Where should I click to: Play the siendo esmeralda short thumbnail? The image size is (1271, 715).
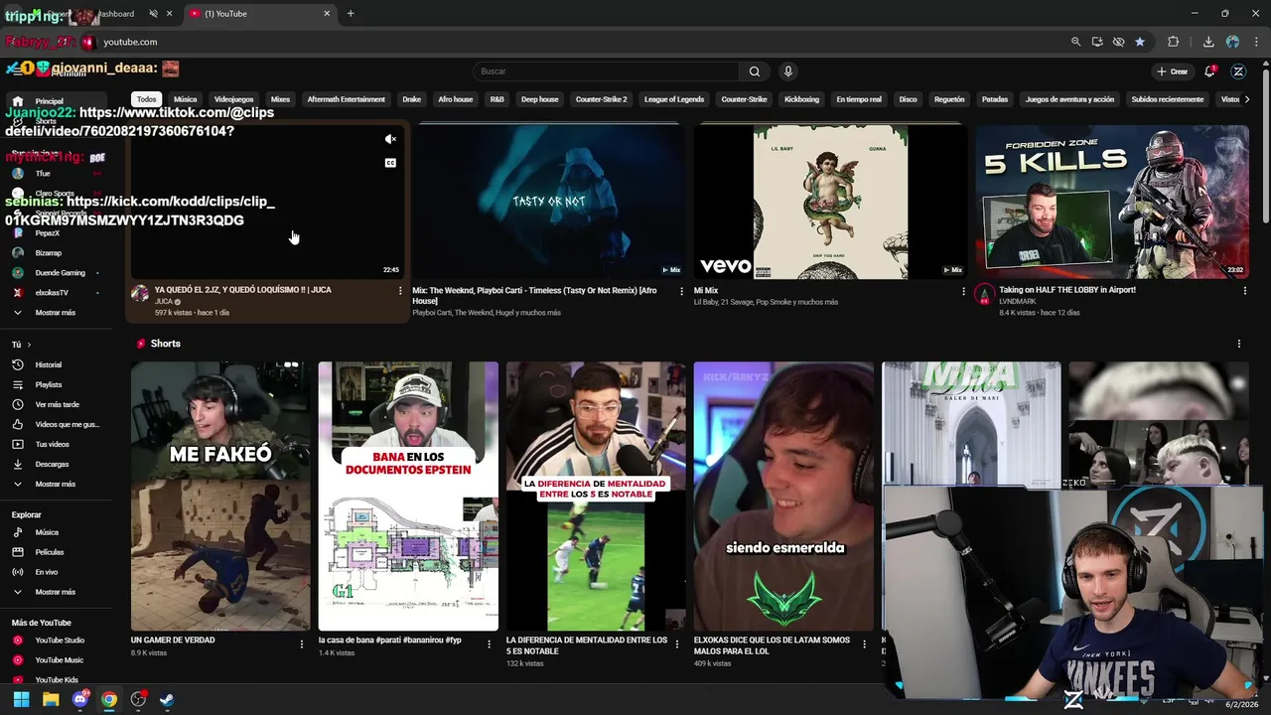pos(784,496)
